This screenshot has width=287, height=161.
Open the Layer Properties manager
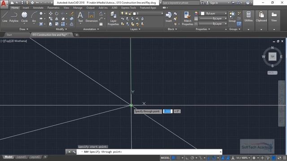click(x=113, y=18)
